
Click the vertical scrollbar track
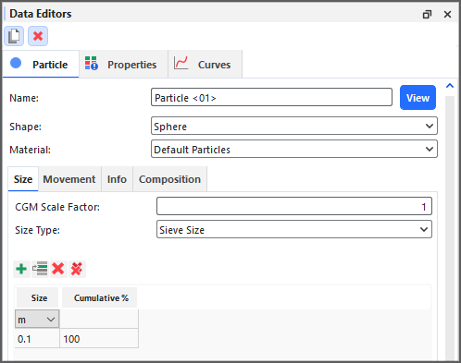pyautogui.click(x=450, y=228)
